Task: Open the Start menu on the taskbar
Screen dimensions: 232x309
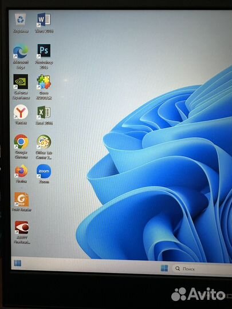Action: point(164,268)
